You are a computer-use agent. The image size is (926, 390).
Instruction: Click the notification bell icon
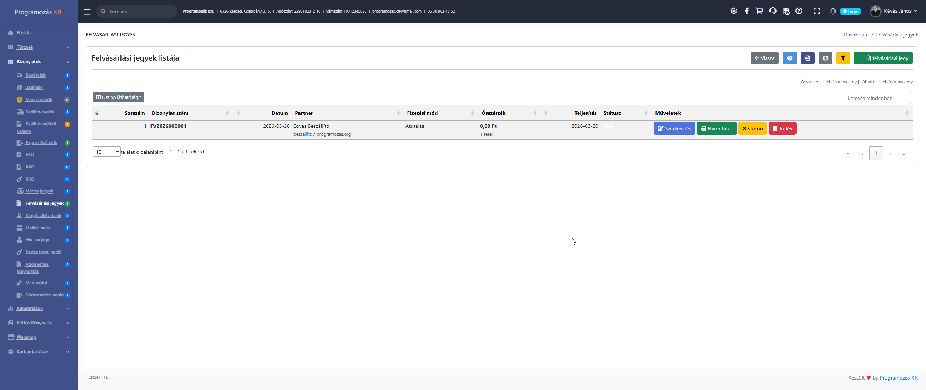click(833, 11)
